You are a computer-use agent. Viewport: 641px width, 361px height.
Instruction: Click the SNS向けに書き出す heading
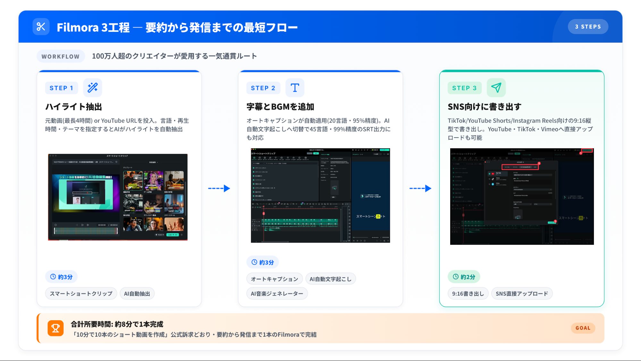click(x=485, y=107)
